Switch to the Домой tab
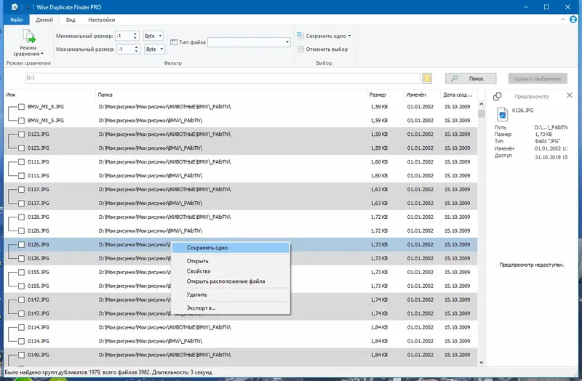Screen dimensions: 582x381 tap(44, 20)
